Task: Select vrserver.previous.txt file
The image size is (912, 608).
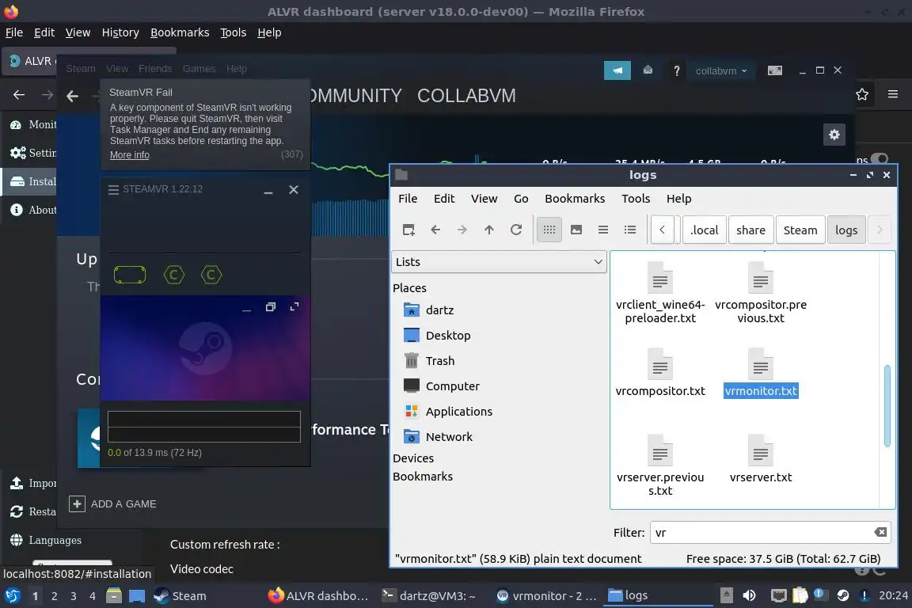Action: point(660,465)
